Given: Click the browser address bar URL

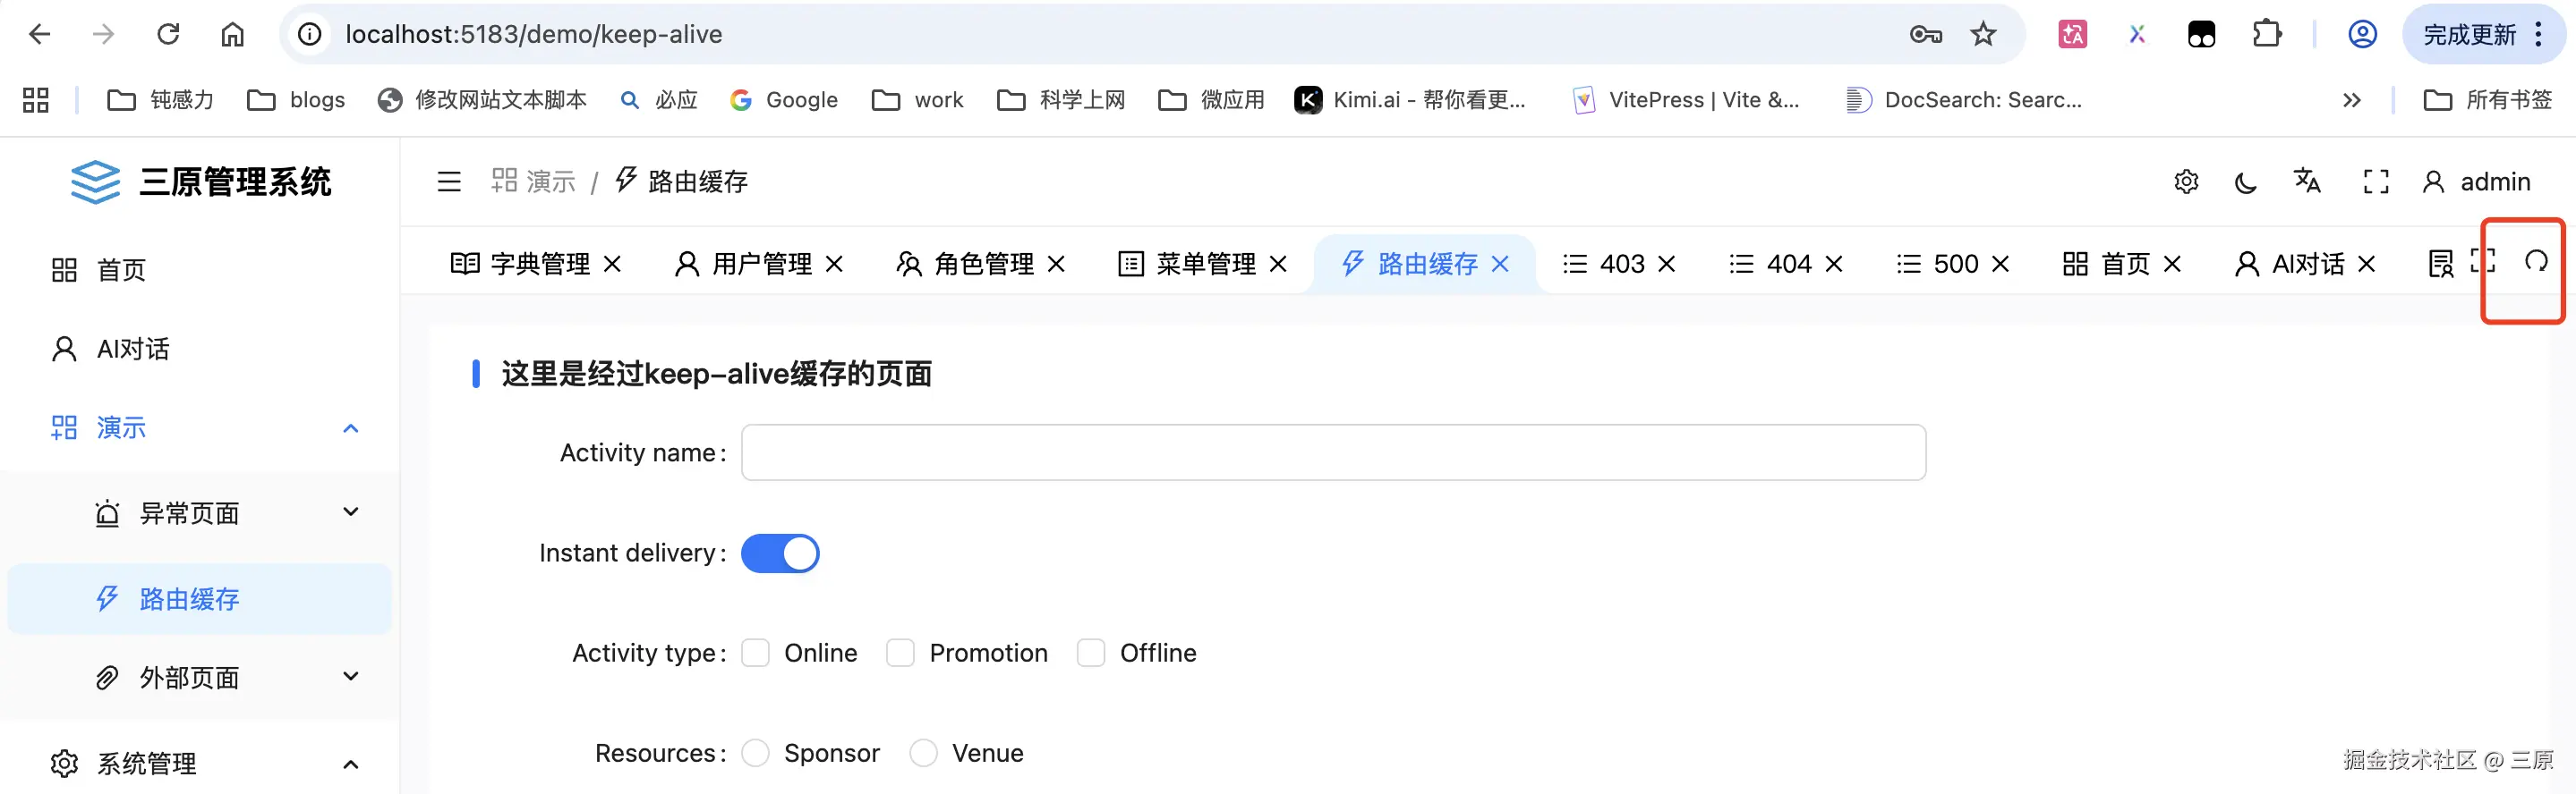Looking at the screenshot, I should (x=534, y=34).
